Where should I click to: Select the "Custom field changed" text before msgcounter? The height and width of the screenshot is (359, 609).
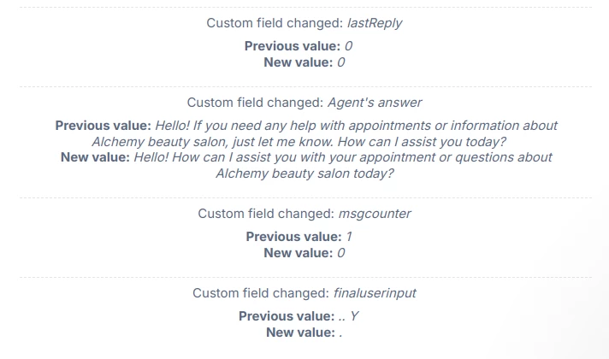[x=266, y=213]
